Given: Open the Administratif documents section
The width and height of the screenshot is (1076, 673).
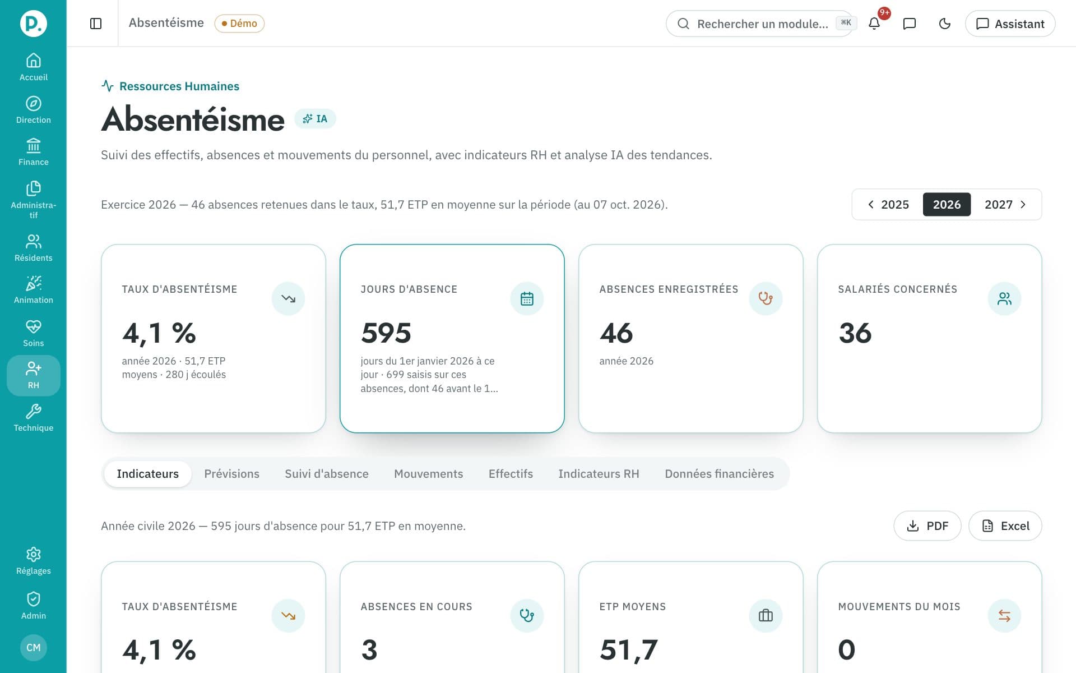Looking at the screenshot, I should pos(33,200).
